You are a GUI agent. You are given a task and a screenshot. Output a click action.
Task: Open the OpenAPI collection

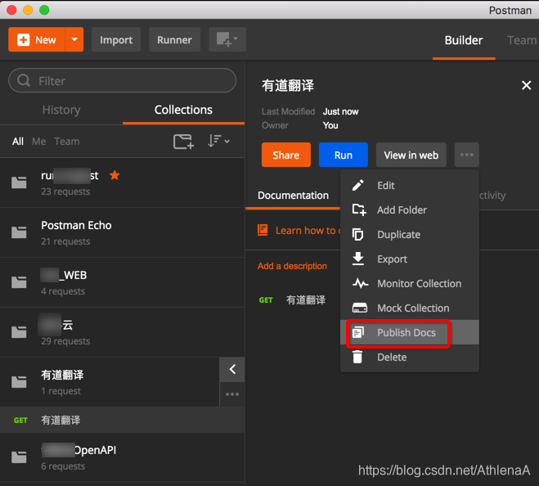pos(123,457)
